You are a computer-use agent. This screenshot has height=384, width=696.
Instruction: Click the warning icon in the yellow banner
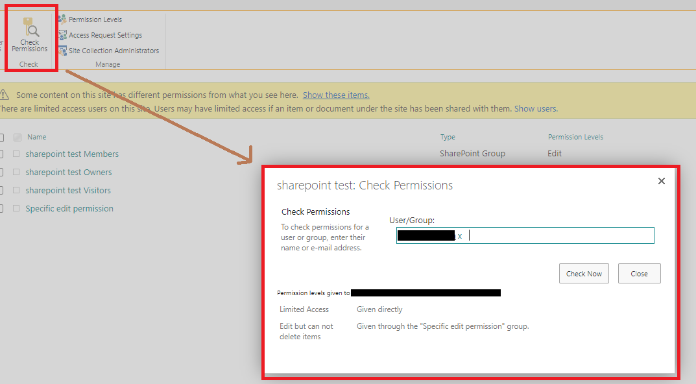click(x=4, y=95)
